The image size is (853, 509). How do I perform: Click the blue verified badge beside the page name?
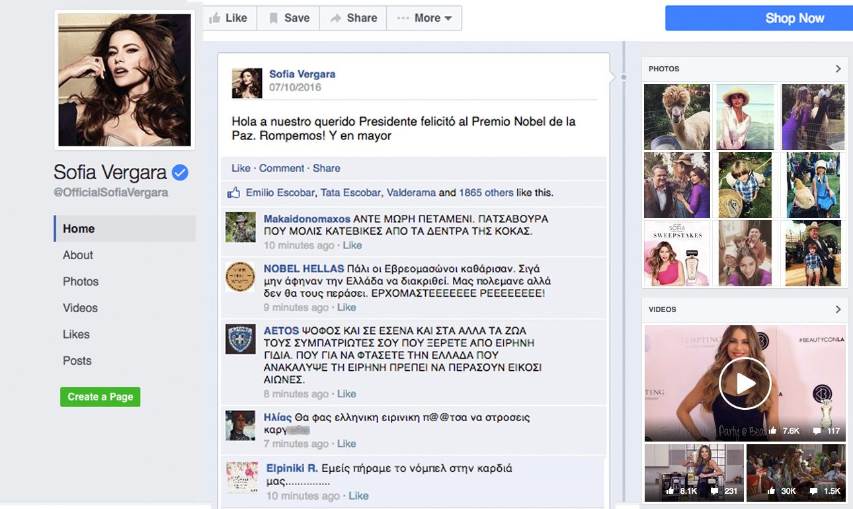point(180,173)
